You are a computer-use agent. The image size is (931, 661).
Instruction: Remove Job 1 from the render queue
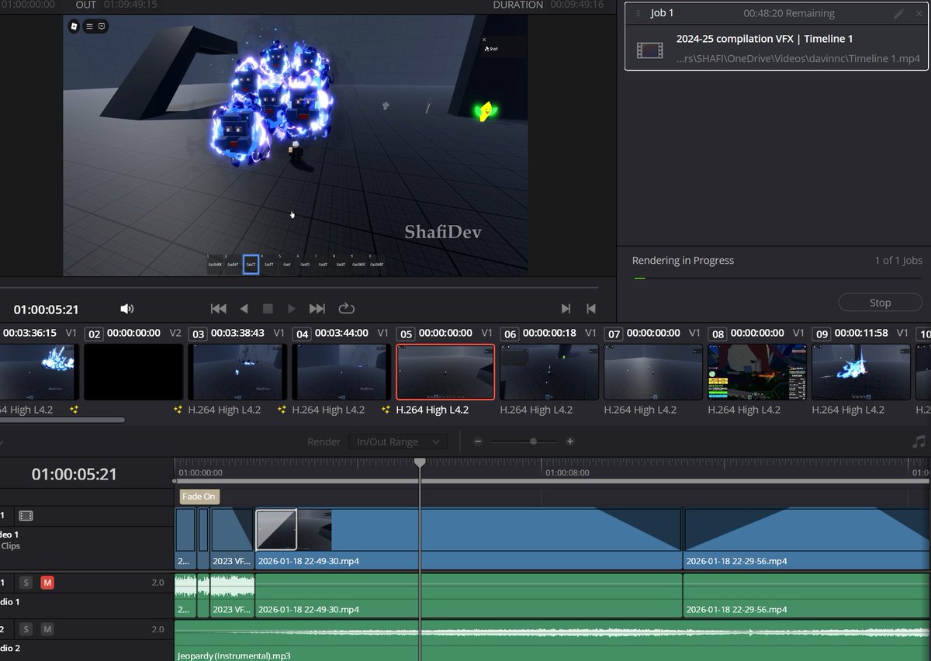tap(919, 13)
